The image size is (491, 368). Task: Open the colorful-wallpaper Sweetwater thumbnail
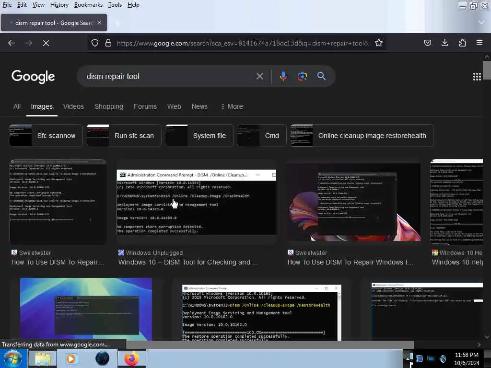[354, 202]
